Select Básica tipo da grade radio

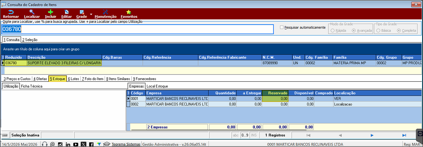point(379,30)
